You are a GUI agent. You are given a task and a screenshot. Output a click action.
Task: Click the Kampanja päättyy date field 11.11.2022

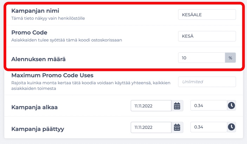tap(151, 127)
